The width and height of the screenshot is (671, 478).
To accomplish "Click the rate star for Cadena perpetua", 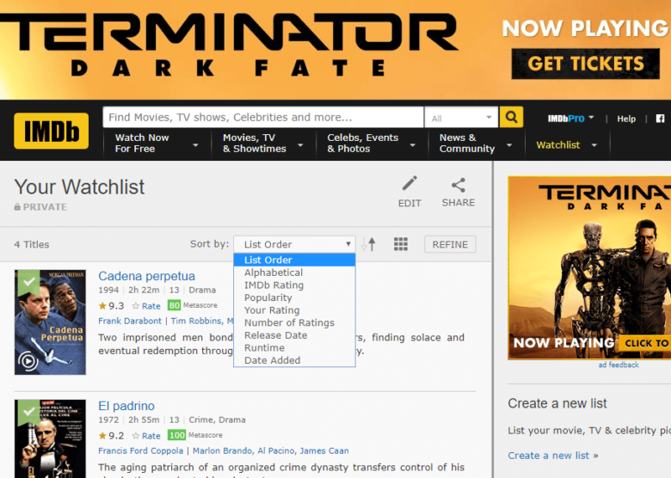I will tap(136, 306).
